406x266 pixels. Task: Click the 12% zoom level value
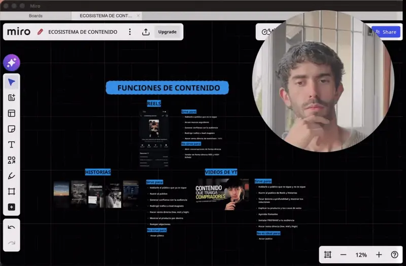click(361, 255)
